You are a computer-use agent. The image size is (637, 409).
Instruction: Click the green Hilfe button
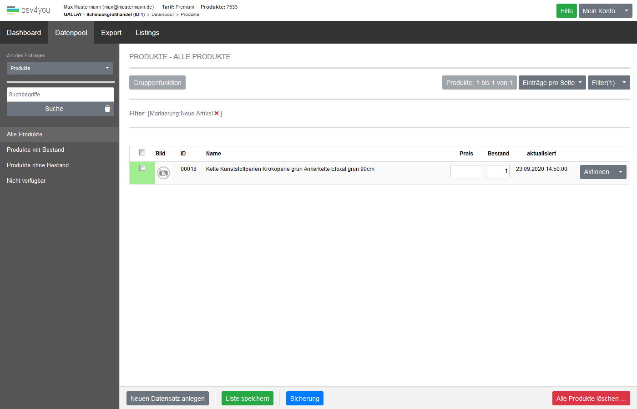(566, 11)
